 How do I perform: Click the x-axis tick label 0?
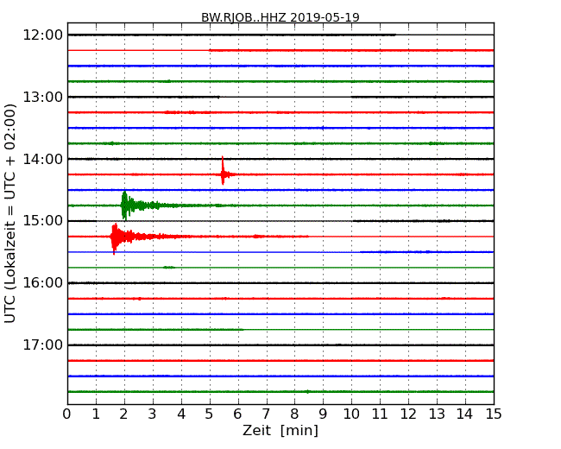67,414
